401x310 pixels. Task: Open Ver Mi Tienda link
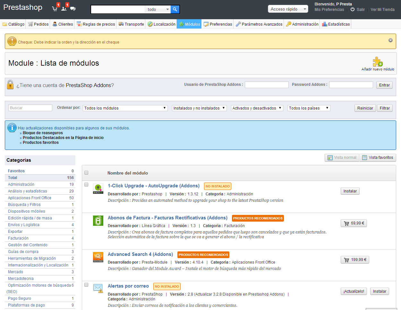(382, 10)
